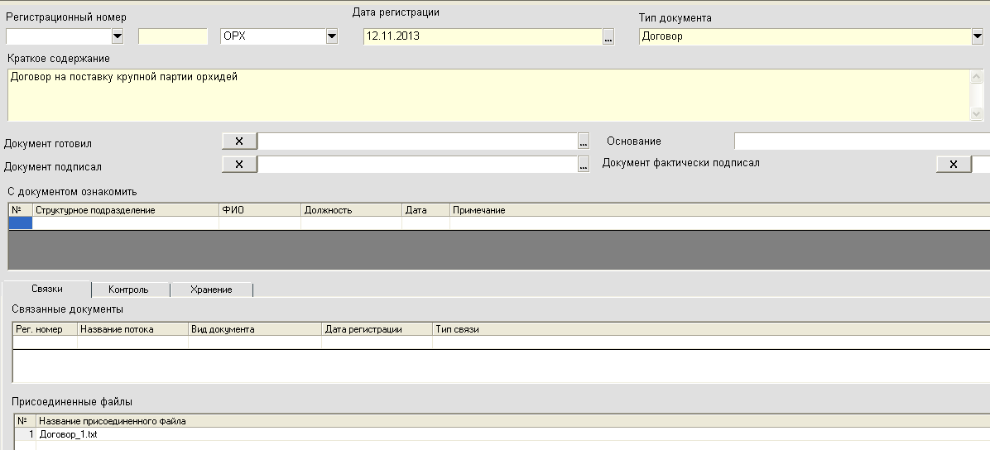The width and height of the screenshot is (990, 450).
Task: Click the yellow registration number field
Action: 173,36
